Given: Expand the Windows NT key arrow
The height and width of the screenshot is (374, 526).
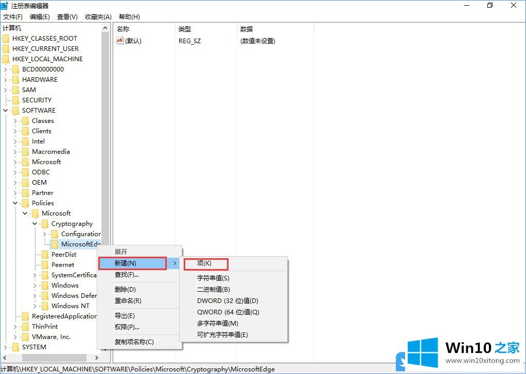Looking at the screenshot, I should click(x=34, y=306).
